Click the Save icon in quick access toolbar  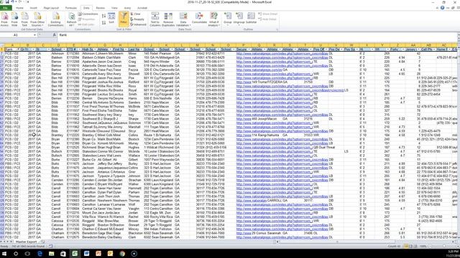click(x=7, y=1)
